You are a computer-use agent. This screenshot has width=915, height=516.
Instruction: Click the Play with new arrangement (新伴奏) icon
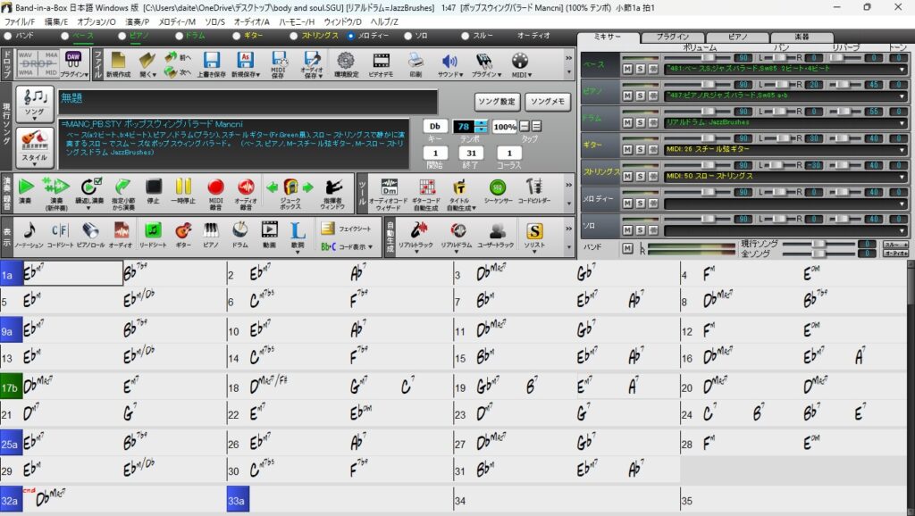tap(56, 192)
